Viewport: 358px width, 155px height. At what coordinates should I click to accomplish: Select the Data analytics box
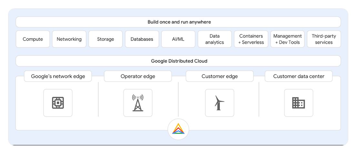(215, 39)
